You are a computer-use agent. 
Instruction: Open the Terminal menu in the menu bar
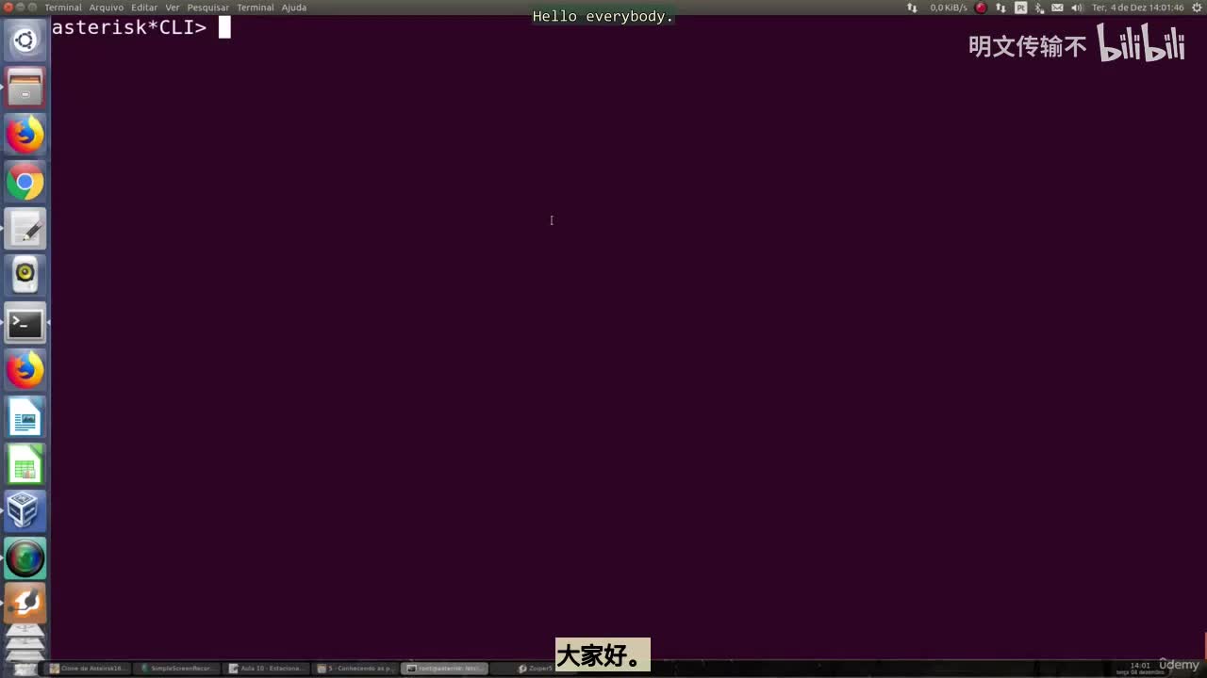[63, 8]
